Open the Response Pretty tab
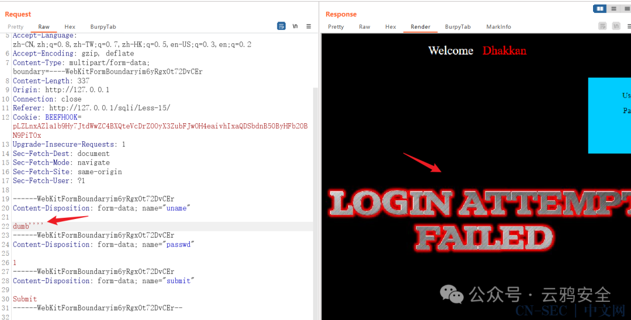631x320 pixels. (x=335, y=27)
